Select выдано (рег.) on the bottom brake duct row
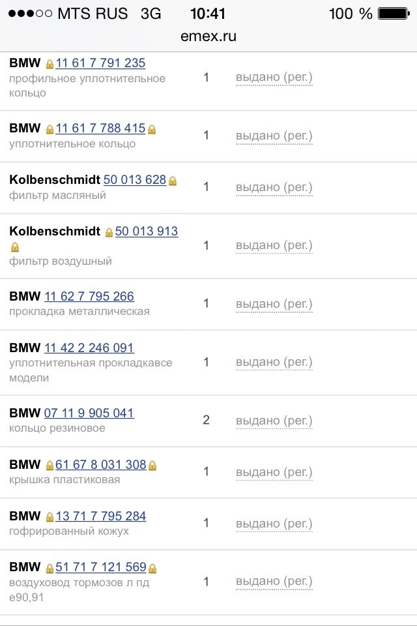Viewport: 417px width, 626px height. (274, 580)
